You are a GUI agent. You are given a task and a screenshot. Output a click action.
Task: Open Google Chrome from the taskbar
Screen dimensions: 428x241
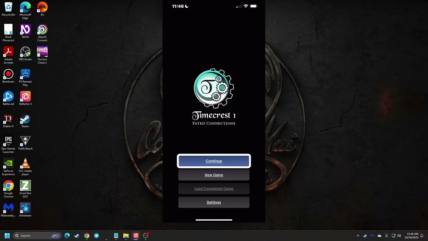pyautogui.click(x=87, y=236)
